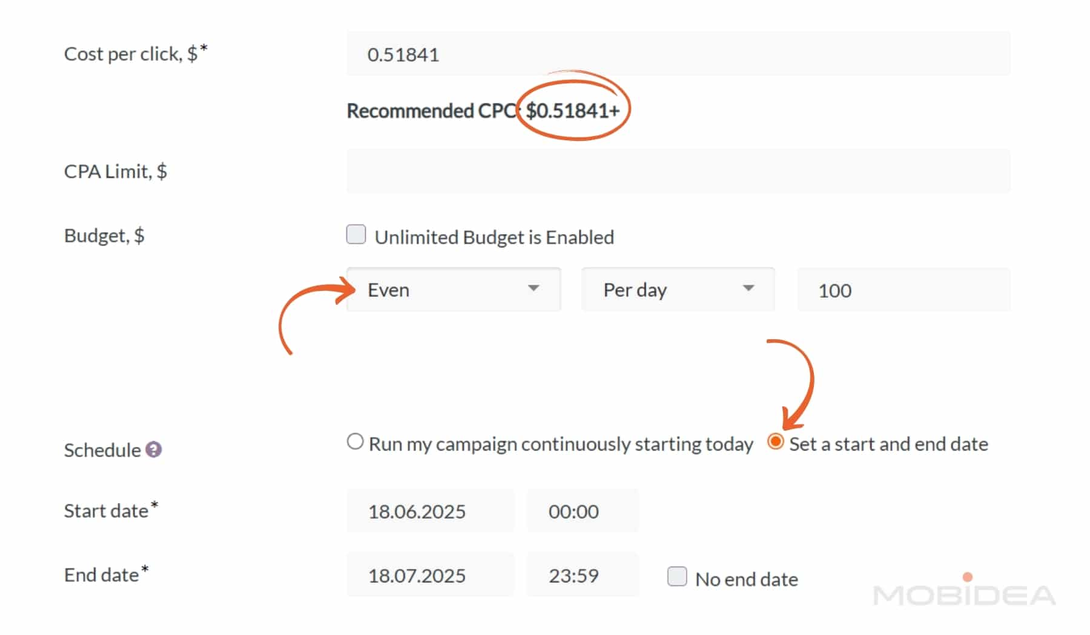Select Run my campaign continuously starting today

pyautogui.click(x=355, y=442)
